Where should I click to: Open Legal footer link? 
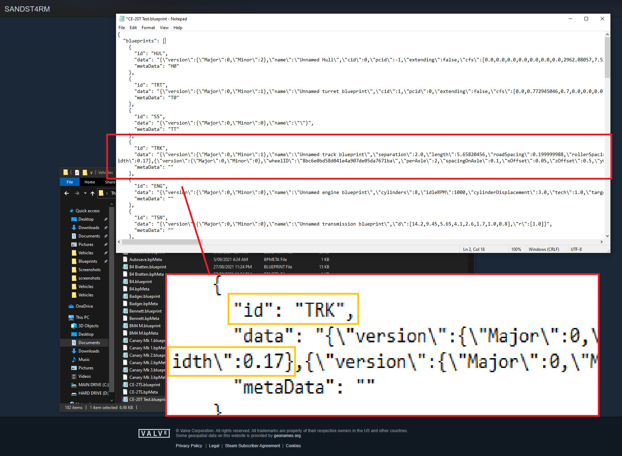[214, 446]
